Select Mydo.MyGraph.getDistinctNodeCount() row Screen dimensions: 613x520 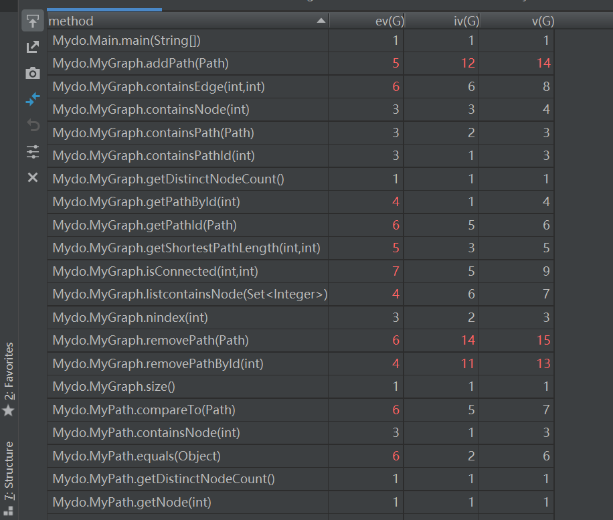(x=300, y=179)
